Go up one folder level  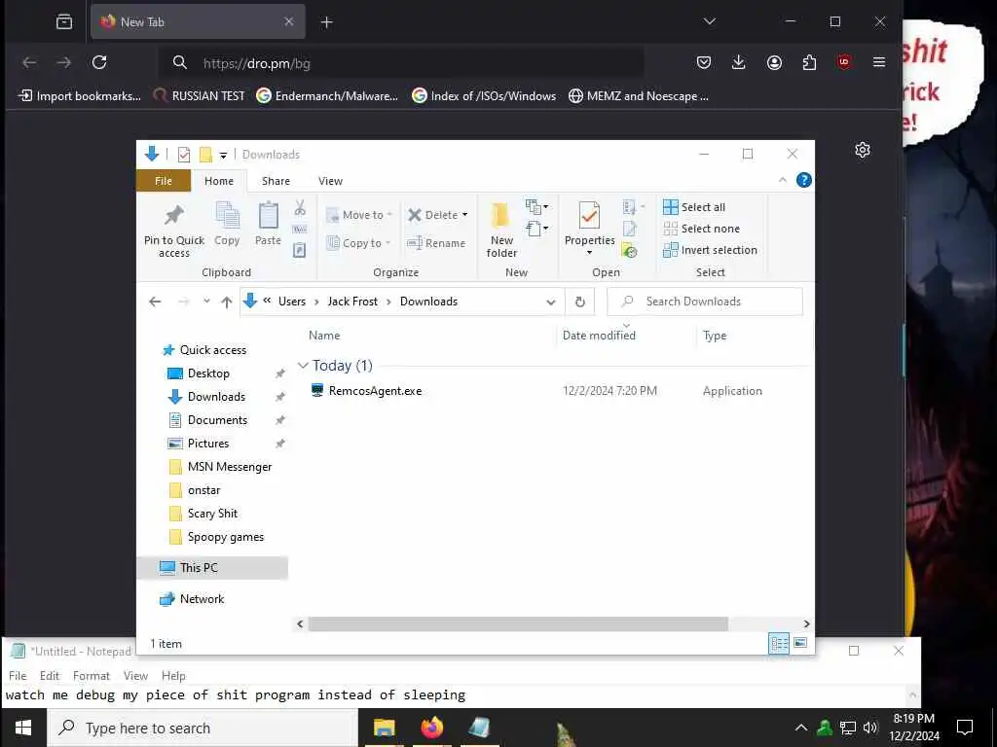(226, 302)
